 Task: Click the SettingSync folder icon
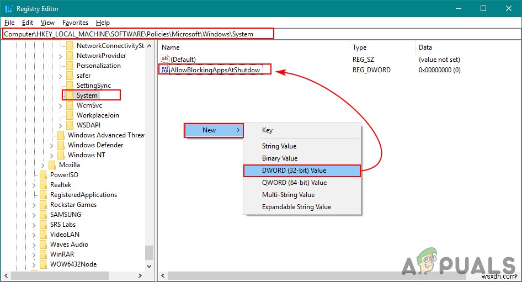tap(70, 86)
